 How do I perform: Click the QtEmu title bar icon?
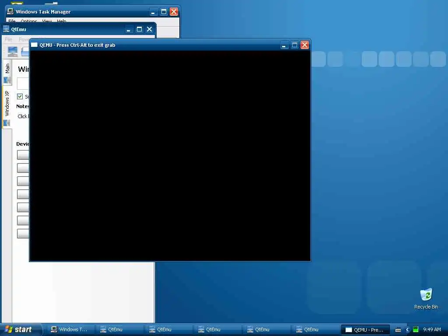tap(6, 29)
